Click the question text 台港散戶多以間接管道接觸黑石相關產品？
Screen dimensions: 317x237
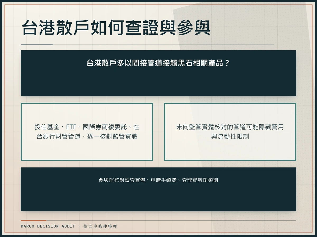pyautogui.click(x=158, y=63)
